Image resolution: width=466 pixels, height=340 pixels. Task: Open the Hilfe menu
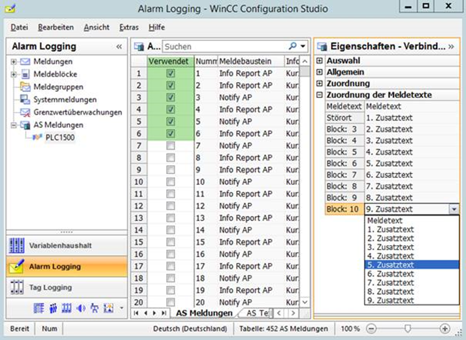pyautogui.click(x=157, y=27)
